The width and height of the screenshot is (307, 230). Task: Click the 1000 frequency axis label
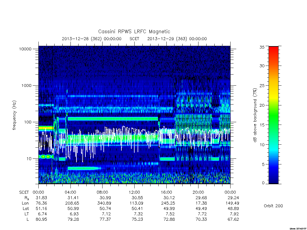26,86
